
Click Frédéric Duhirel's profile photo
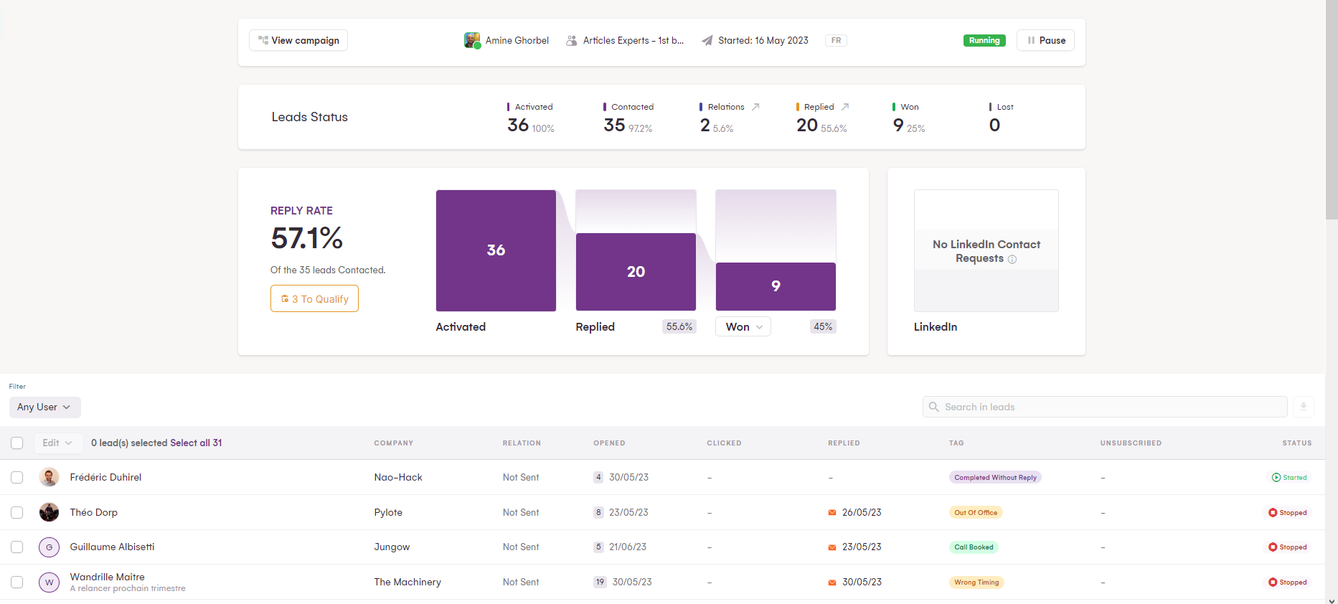tap(49, 477)
